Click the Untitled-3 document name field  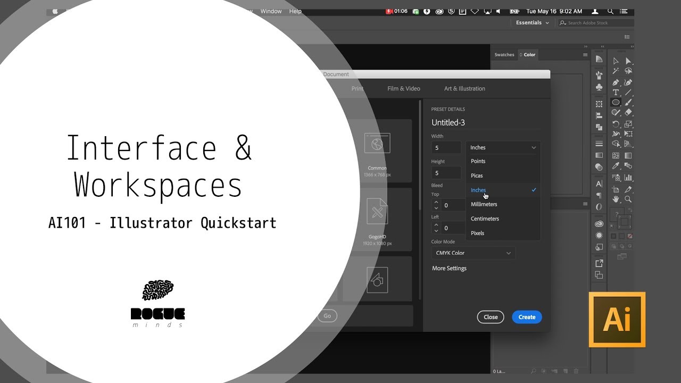[485, 122]
